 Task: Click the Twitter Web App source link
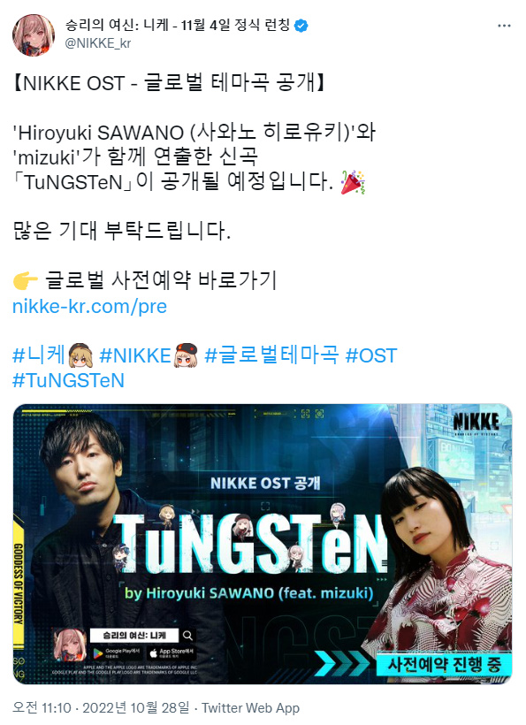250,707
